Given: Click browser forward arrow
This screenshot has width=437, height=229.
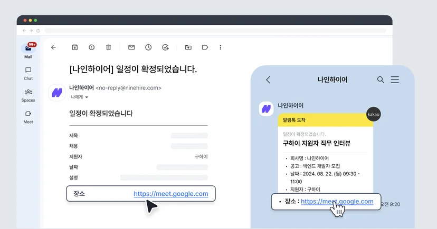Looking at the screenshot, I should 31,31.
